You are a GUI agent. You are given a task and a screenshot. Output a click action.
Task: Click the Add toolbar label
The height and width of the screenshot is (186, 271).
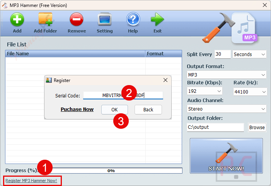point(17,31)
